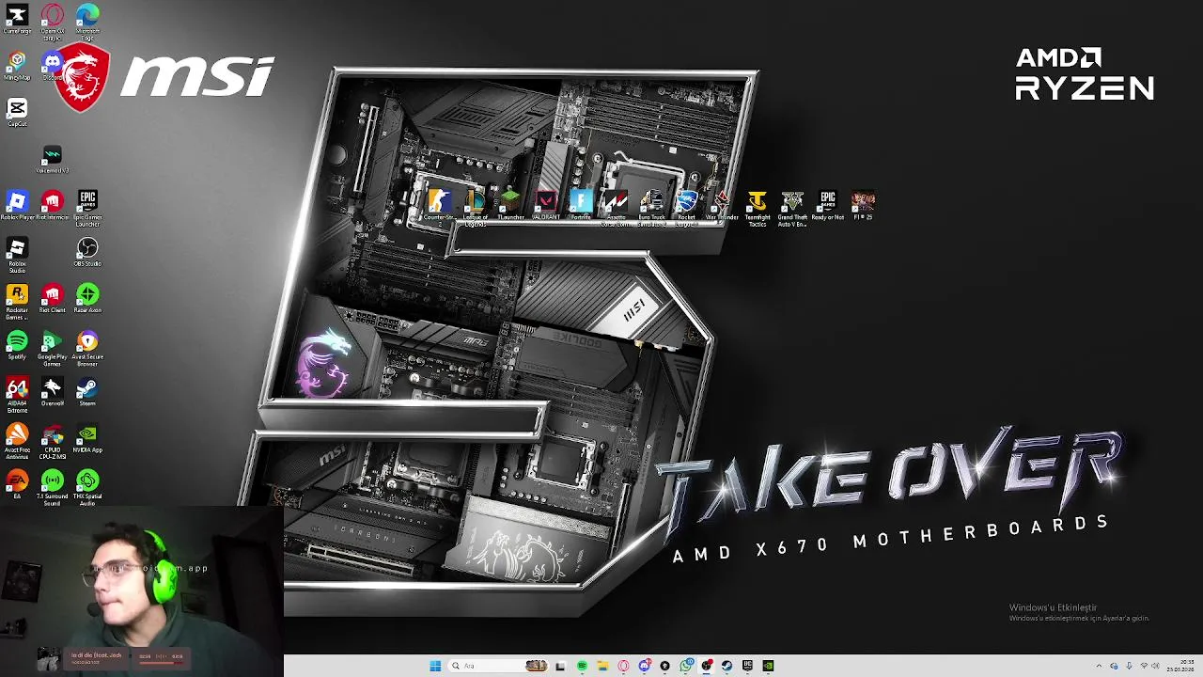Select the Razer Axon desktop icon
This screenshot has width=1203, height=677.
tap(87, 299)
